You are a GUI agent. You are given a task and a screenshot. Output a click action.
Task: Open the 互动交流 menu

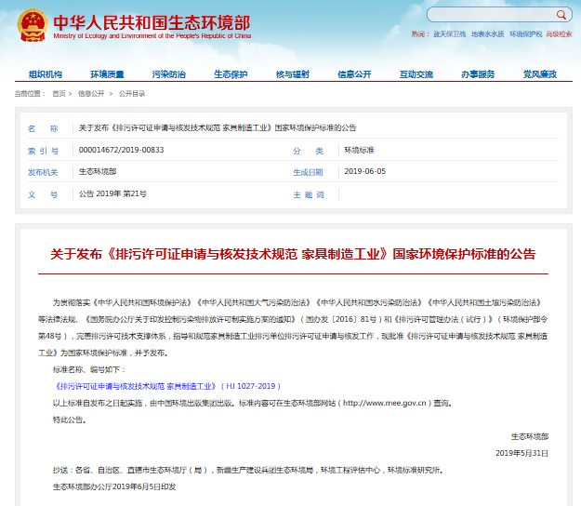(x=416, y=73)
